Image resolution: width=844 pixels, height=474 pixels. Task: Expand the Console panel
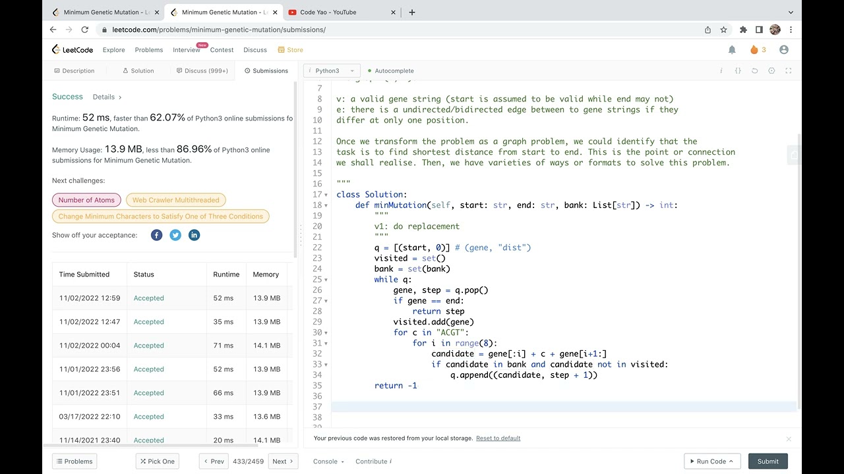click(328, 461)
